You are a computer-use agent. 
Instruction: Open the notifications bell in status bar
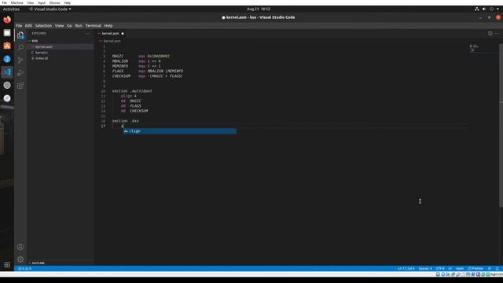pyautogui.click(x=497, y=269)
